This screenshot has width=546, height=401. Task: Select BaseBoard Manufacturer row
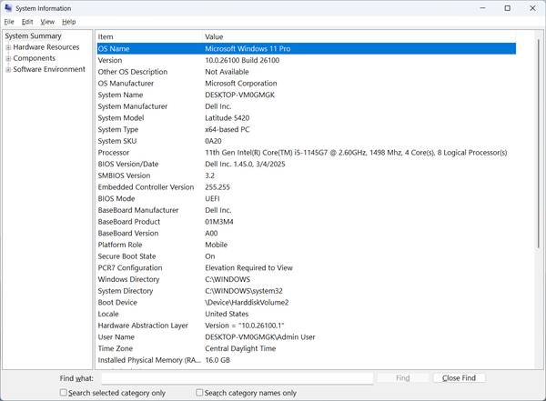(x=307, y=210)
